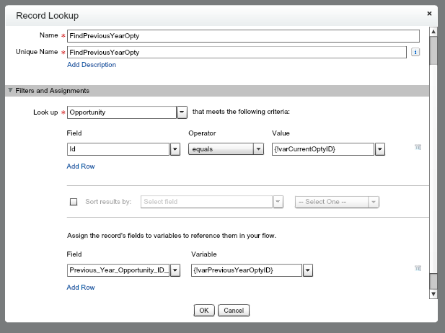Collapse the Filters and Assignments section
Image resolution: width=445 pixels, height=333 pixels.
[x=10, y=91]
